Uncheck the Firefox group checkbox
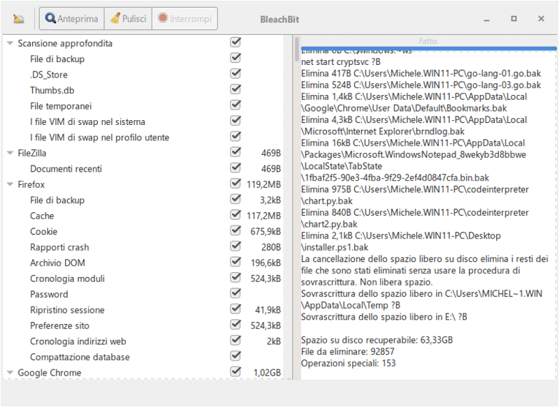 [235, 184]
